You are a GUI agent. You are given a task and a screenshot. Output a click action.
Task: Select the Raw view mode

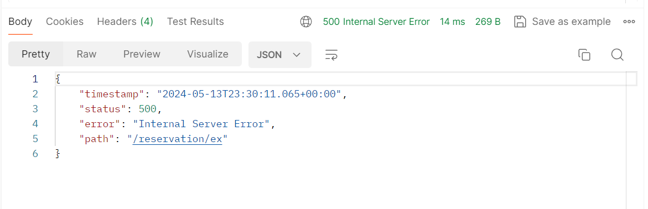pos(86,54)
